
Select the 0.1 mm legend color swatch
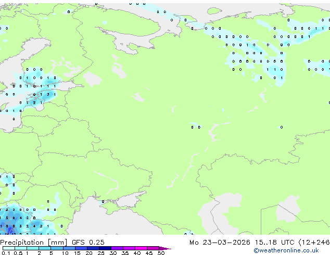coord(9,248)
